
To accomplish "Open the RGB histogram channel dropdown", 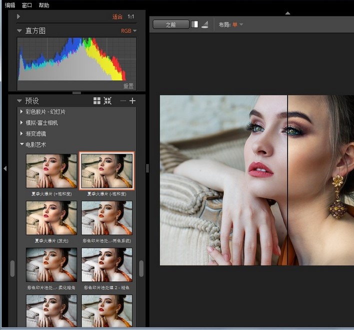I will coord(128,31).
